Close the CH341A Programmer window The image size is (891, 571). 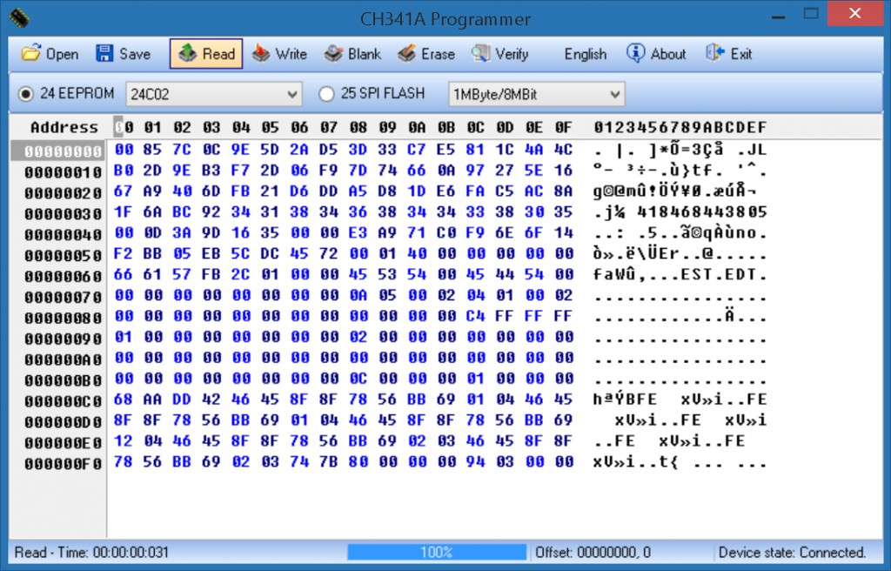pos(854,14)
